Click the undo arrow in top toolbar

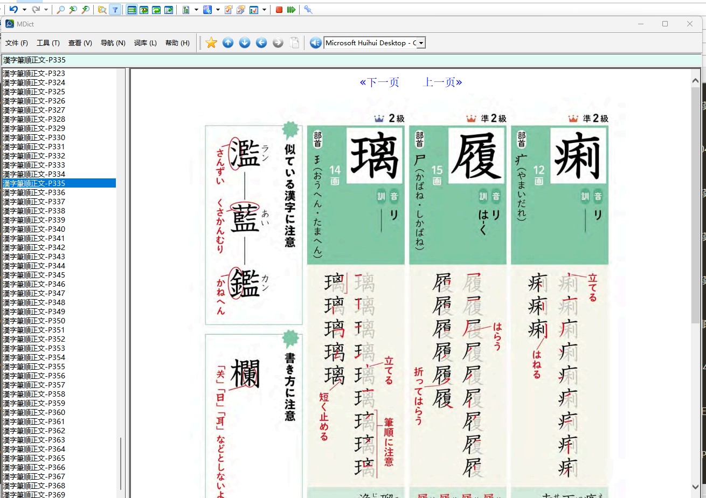point(13,10)
